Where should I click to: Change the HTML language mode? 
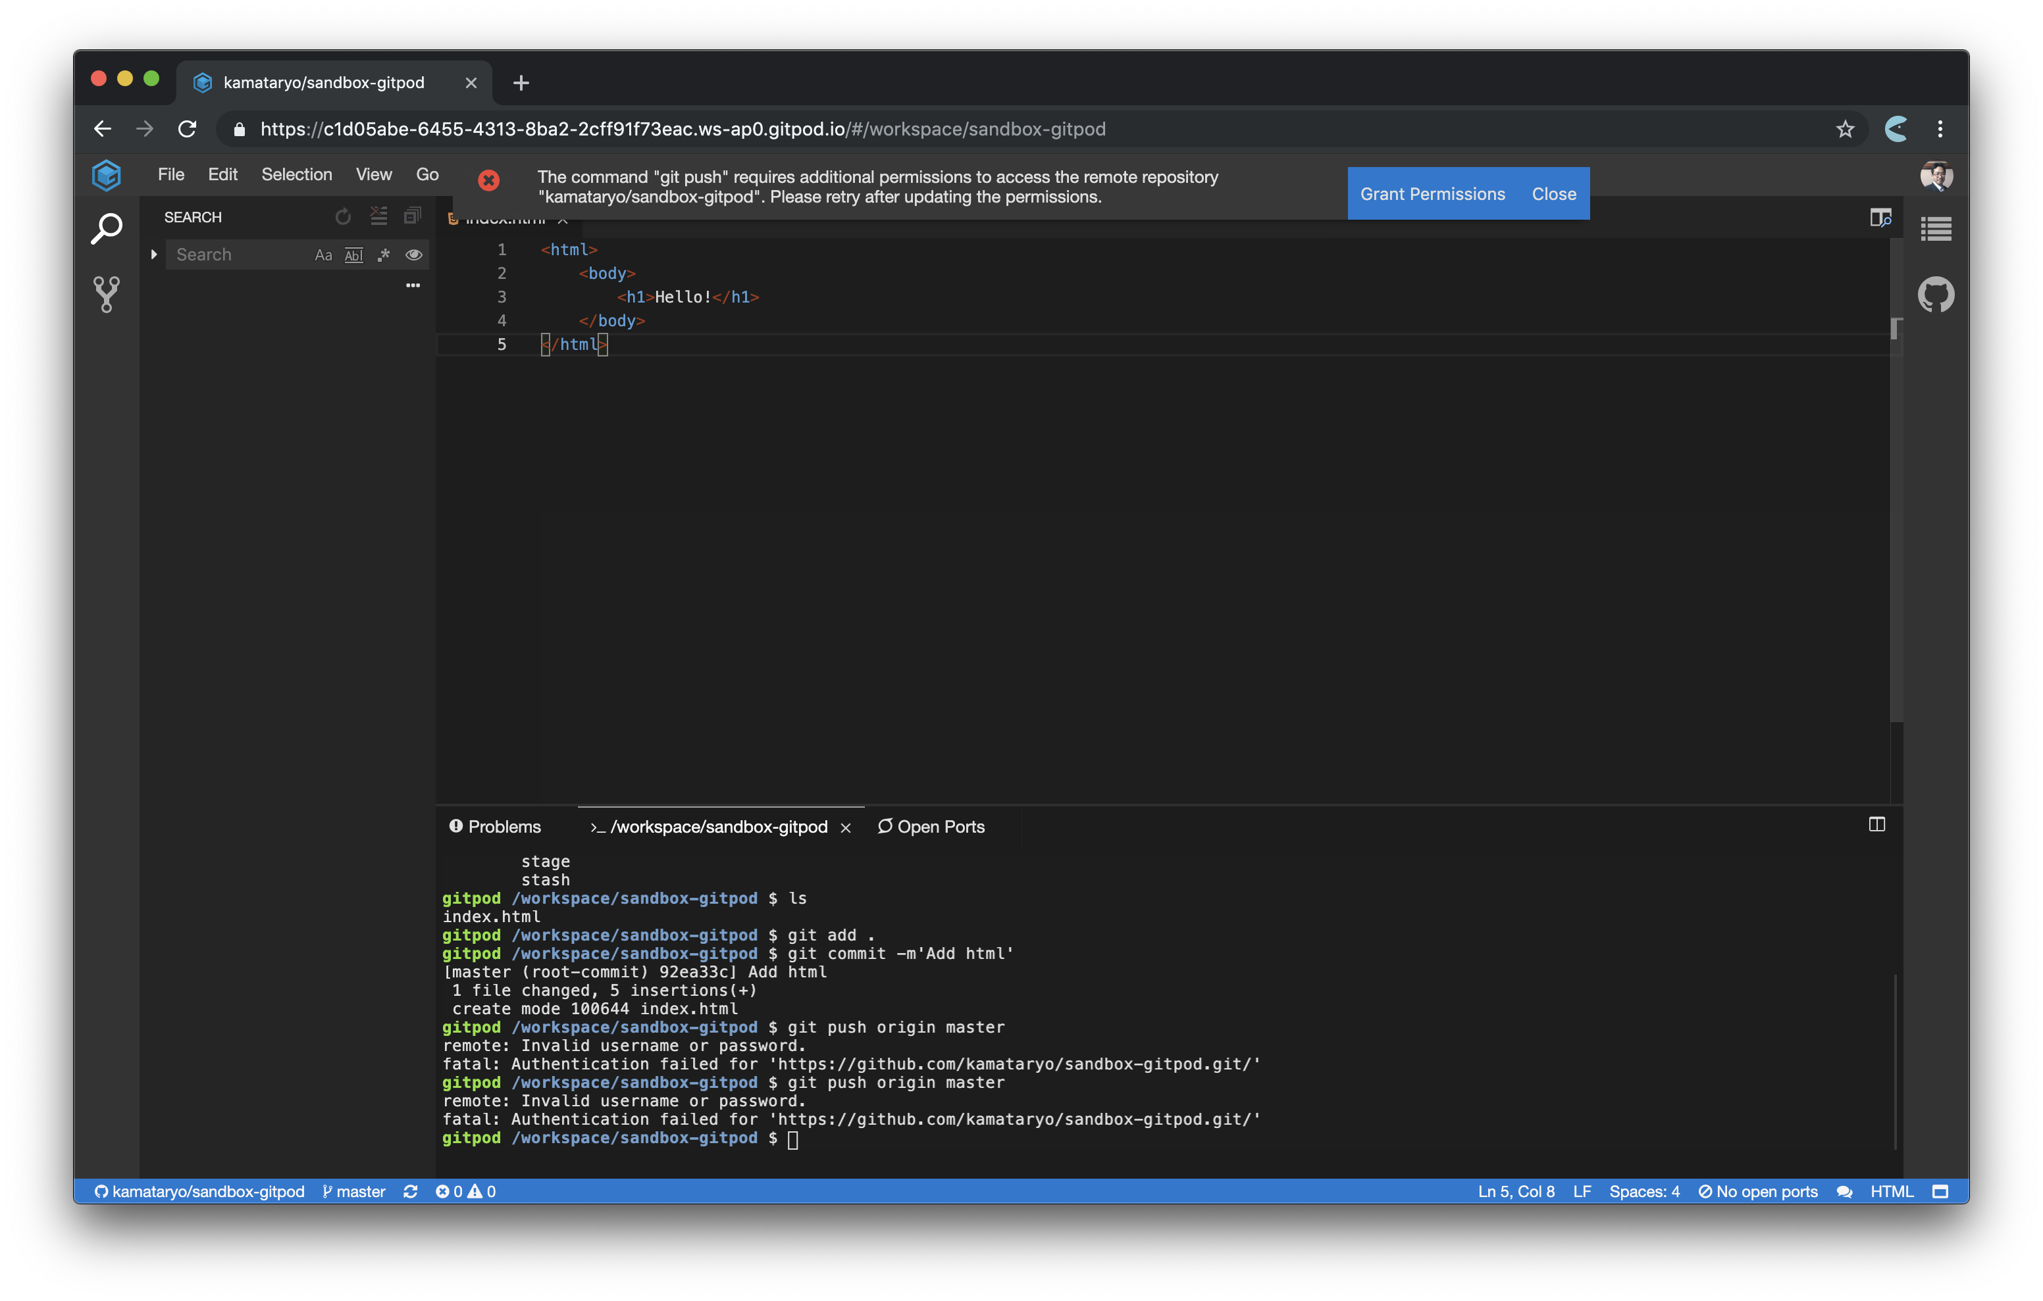[x=1891, y=1191]
